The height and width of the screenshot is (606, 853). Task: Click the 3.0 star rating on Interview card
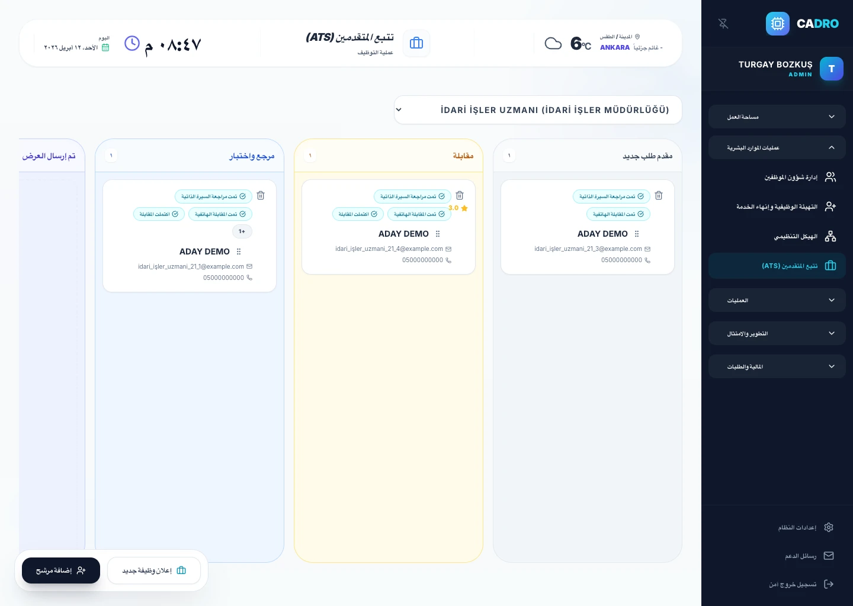pos(458,208)
